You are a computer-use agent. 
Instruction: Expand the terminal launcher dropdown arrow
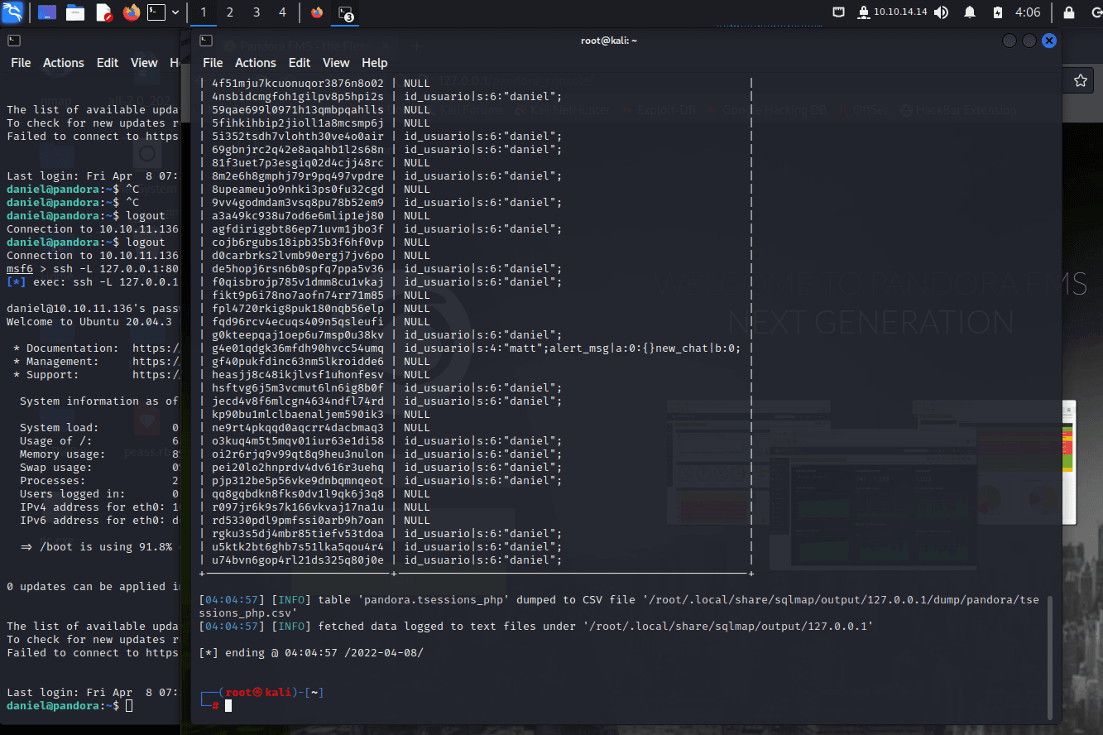175,12
